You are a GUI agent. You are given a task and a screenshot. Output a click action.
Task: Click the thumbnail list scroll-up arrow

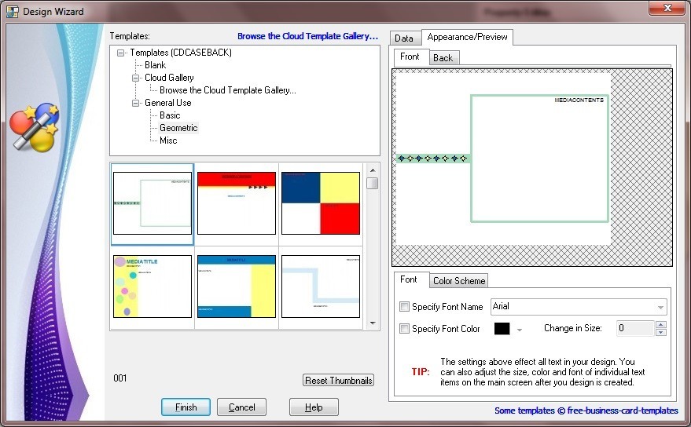tap(373, 170)
